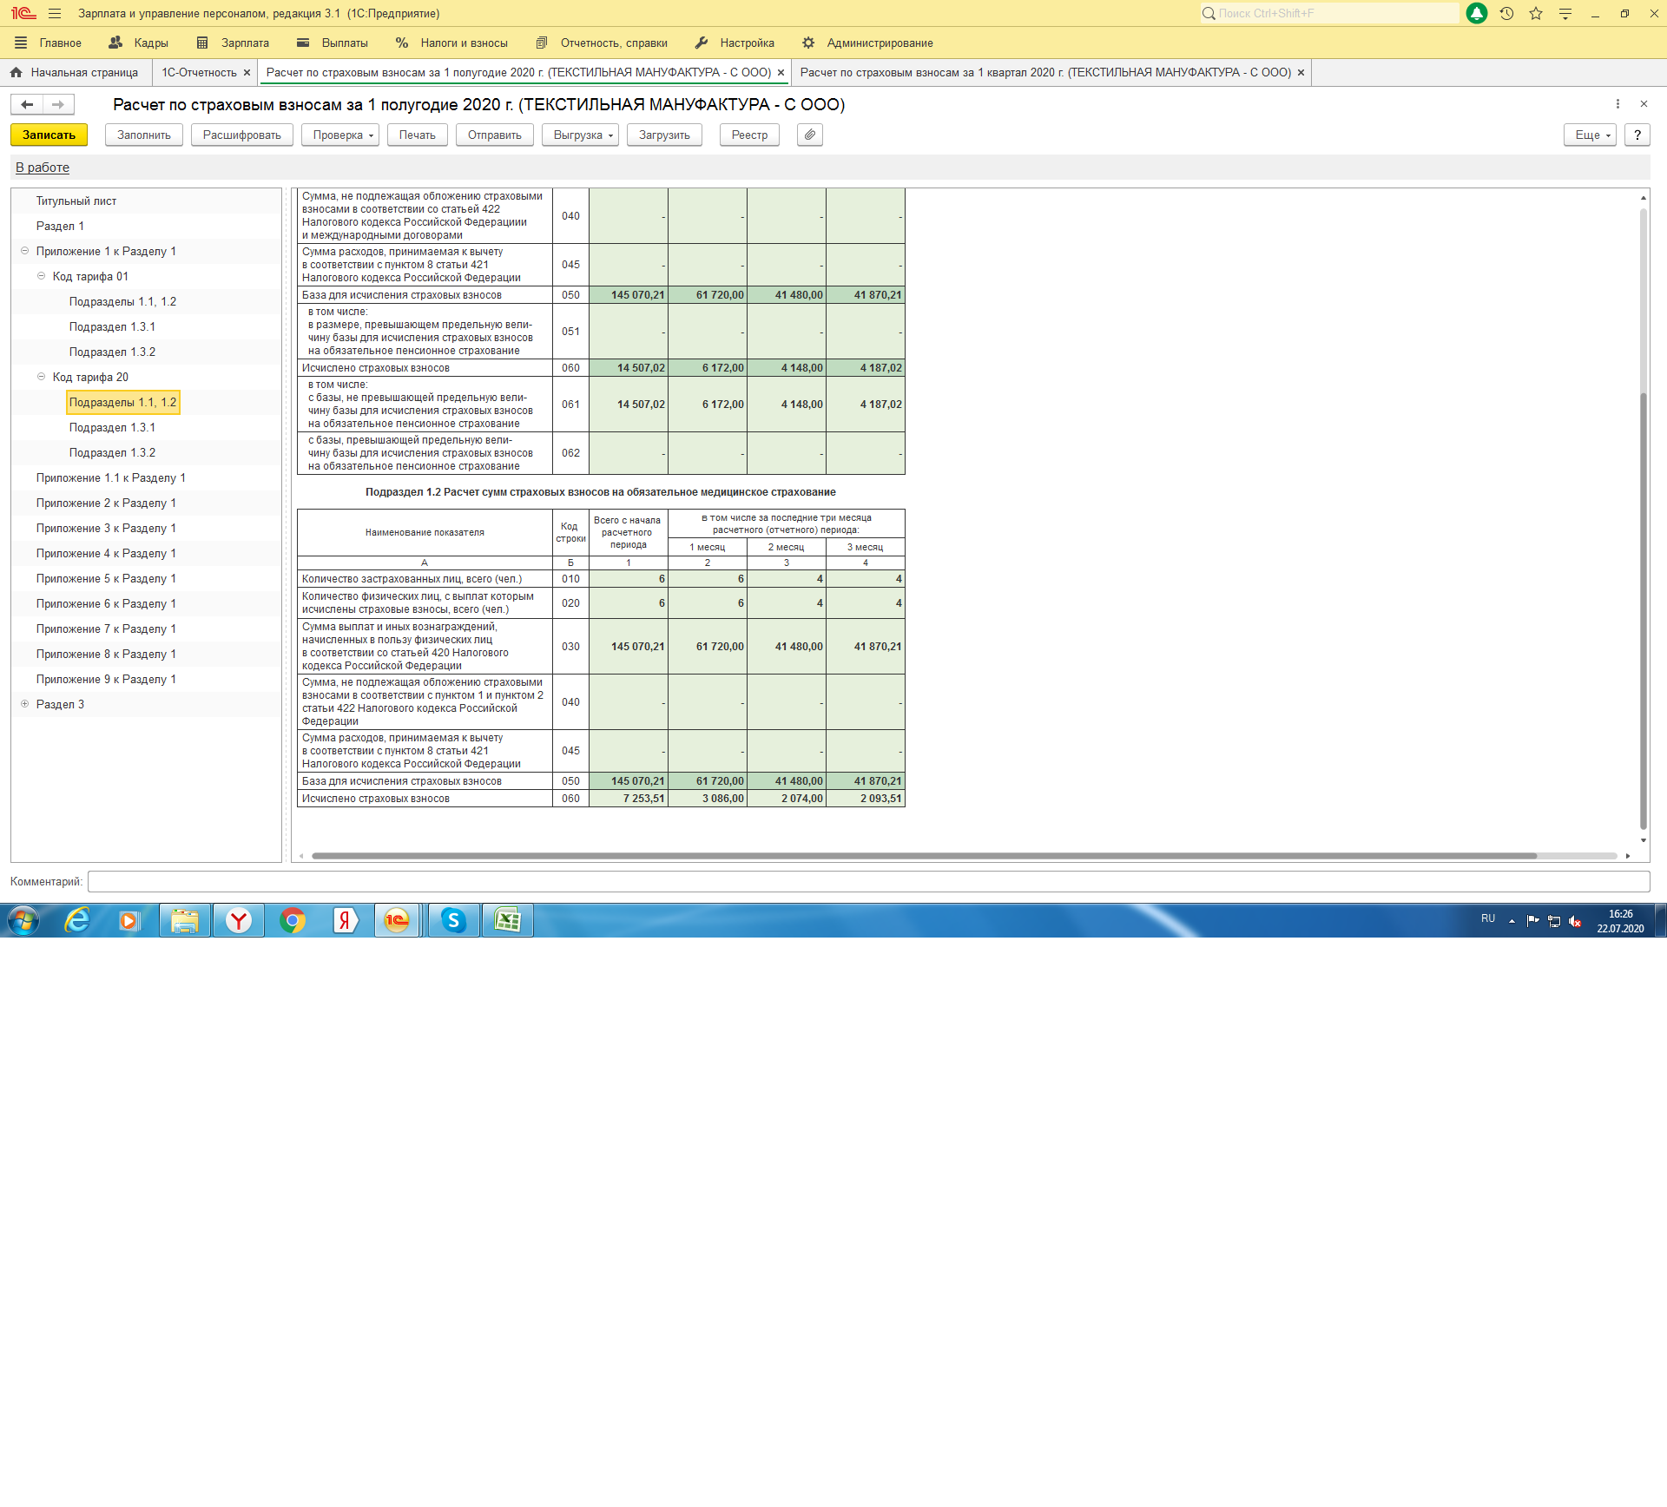
Task: Click the notifications bell icon
Action: (x=1476, y=14)
